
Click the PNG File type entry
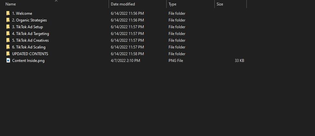pos(176,61)
